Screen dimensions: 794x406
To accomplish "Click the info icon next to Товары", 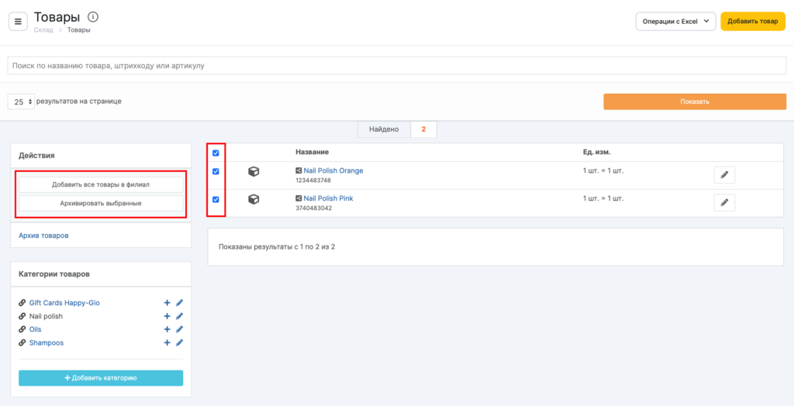I will point(93,16).
